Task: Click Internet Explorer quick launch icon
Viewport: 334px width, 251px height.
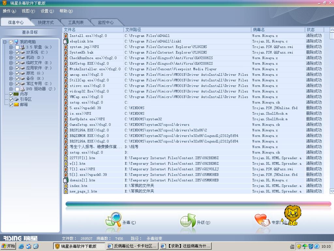Action: click(21, 246)
